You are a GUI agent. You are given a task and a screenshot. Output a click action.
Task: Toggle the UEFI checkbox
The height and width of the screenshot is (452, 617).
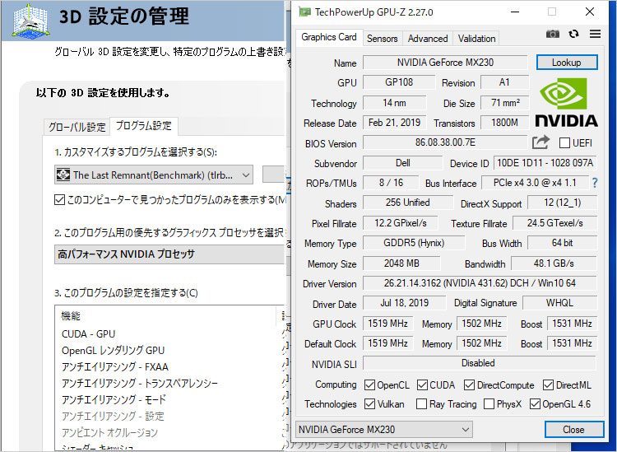point(564,143)
